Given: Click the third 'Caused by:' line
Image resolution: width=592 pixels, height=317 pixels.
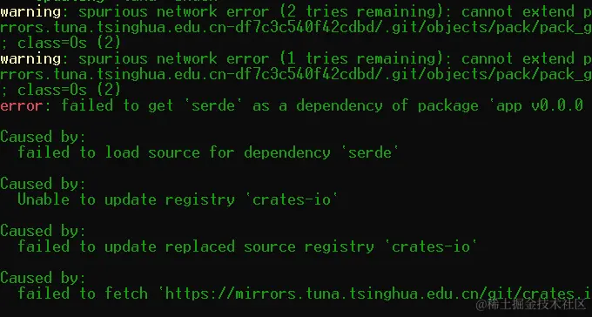Looking at the screenshot, I should pos(43,231).
